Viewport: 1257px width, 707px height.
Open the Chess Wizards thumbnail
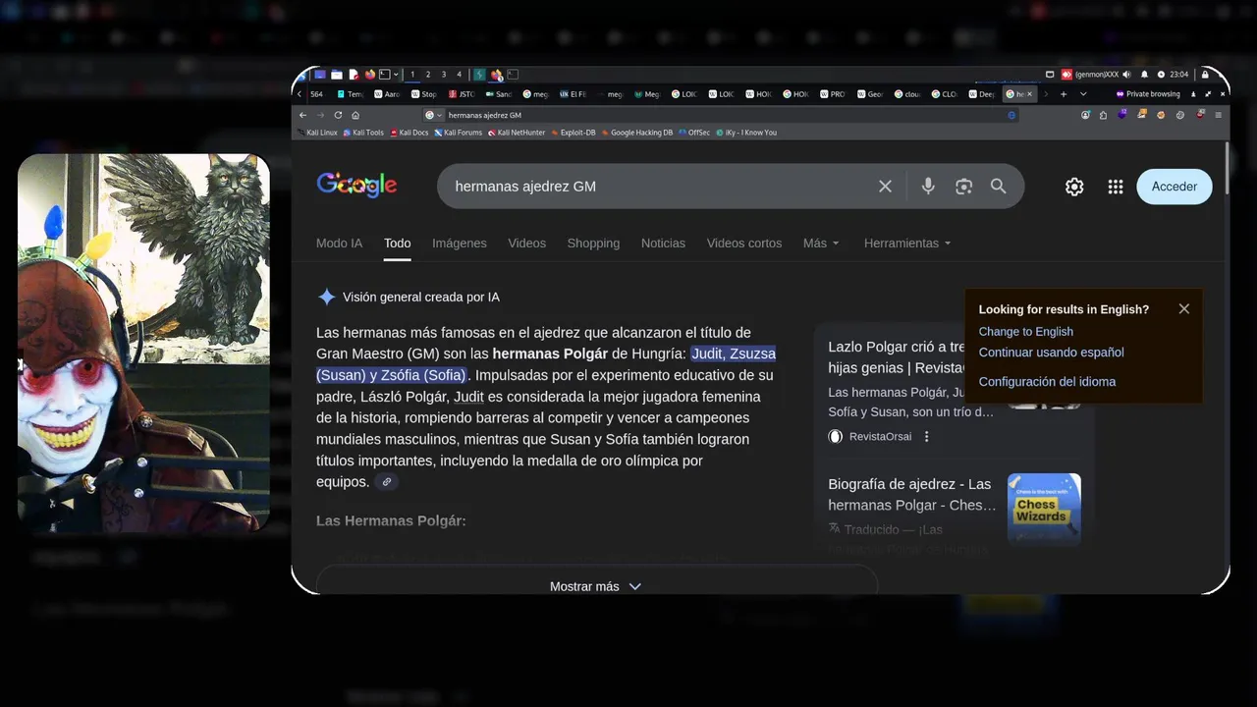(1044, 509)
